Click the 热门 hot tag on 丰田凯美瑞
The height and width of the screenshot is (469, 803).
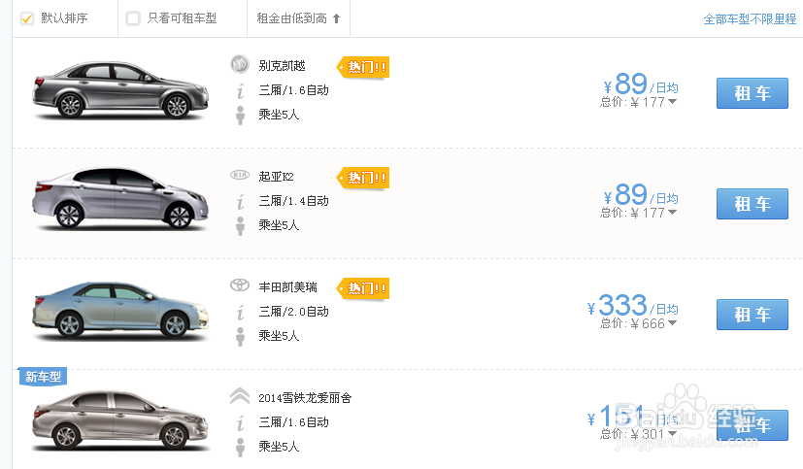pyautogui.click(x=363, y=288)
